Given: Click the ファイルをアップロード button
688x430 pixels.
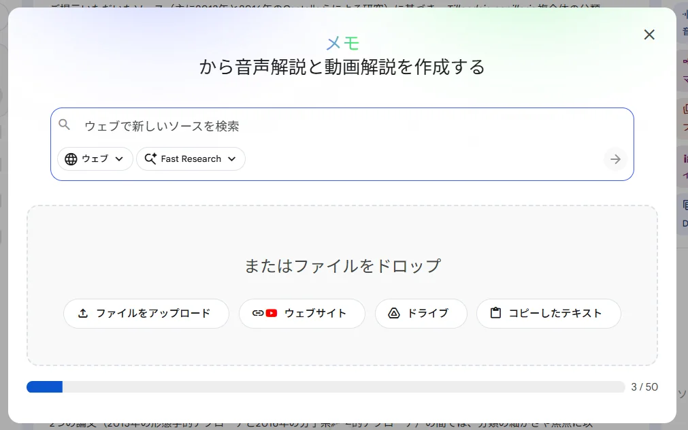Looking at the screenshot, I should (x=146, y=313).
